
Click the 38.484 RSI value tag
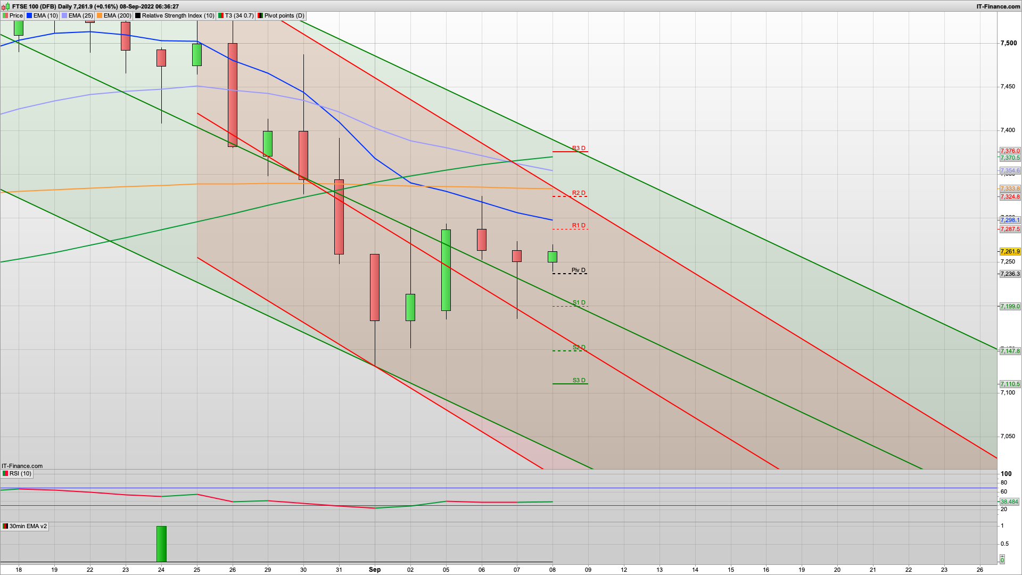click(x=1009, y=502)
